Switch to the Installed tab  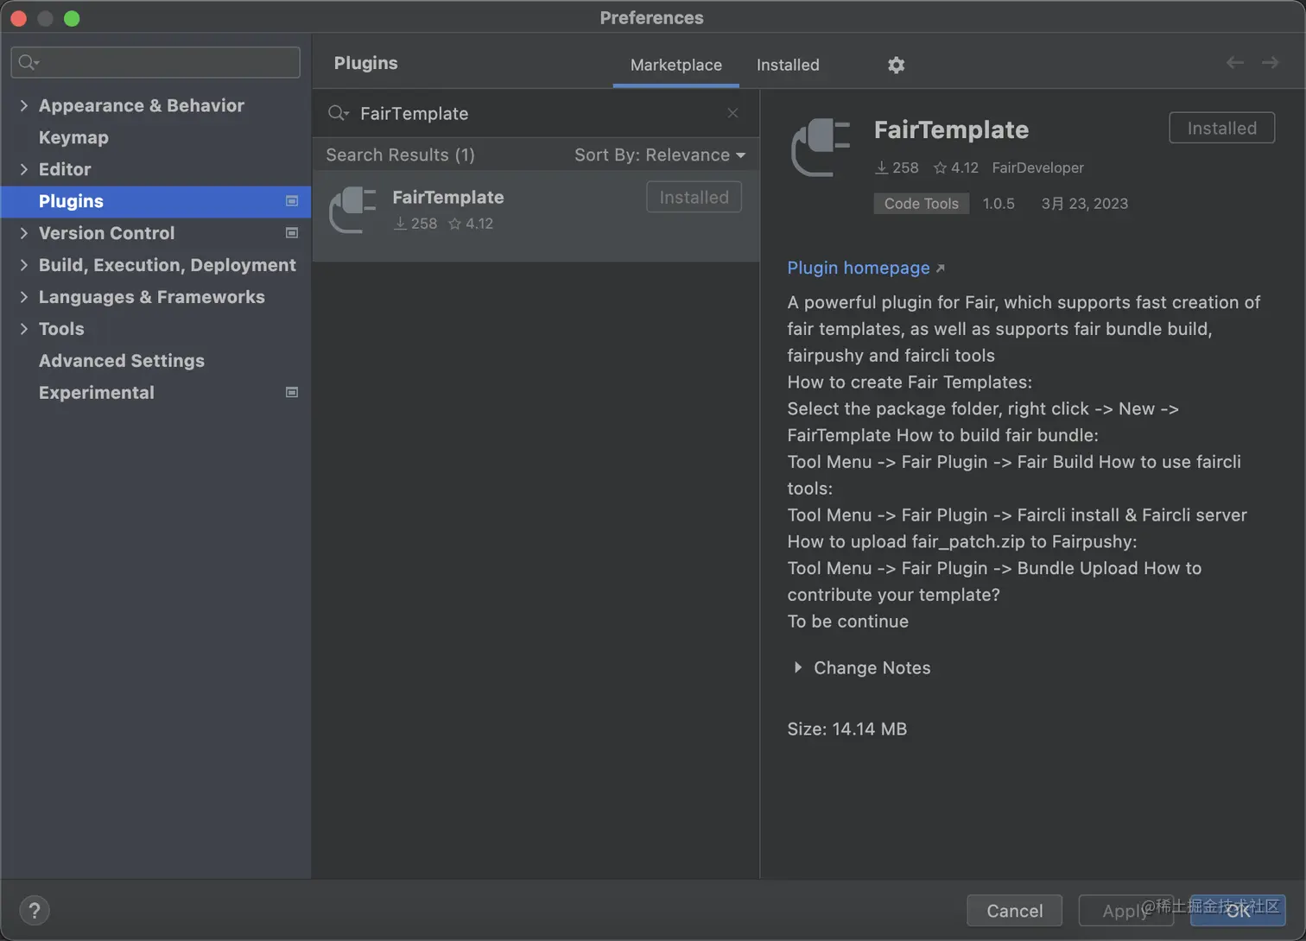788,65
